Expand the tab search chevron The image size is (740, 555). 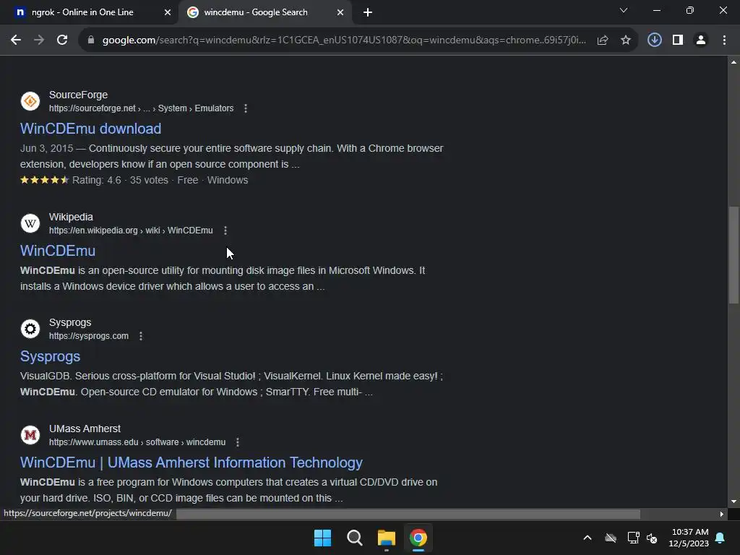coord(624,10)
